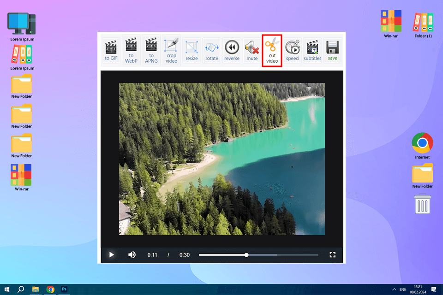Open the Lorem Ipsum computer desktop icon

[x=22, y=27]
